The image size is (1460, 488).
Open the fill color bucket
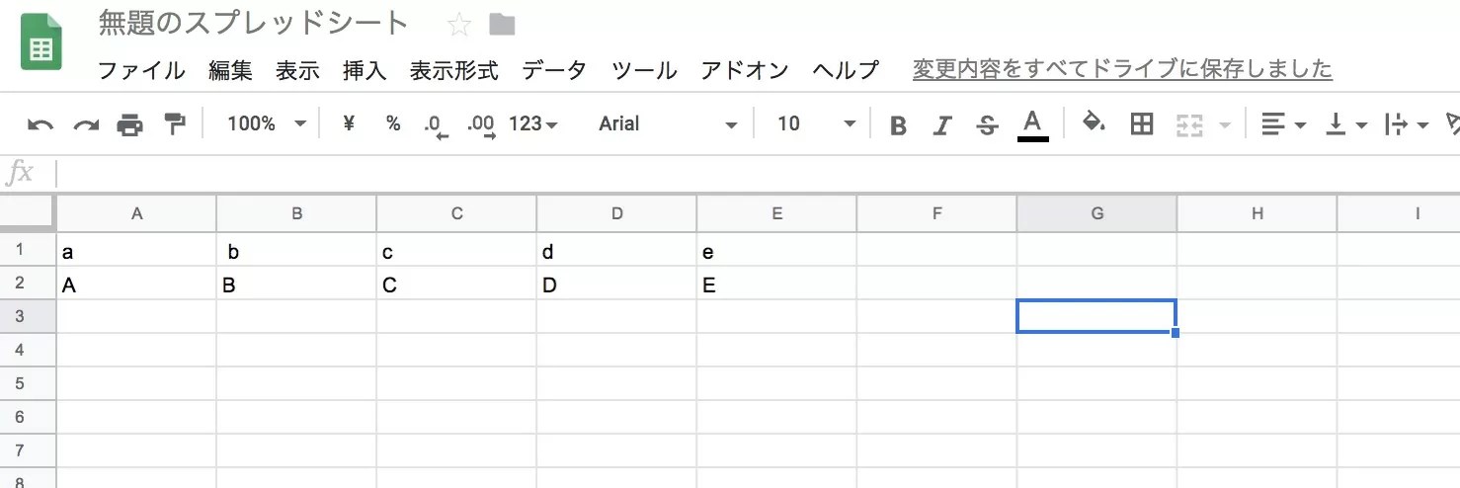click(1094, 123)
